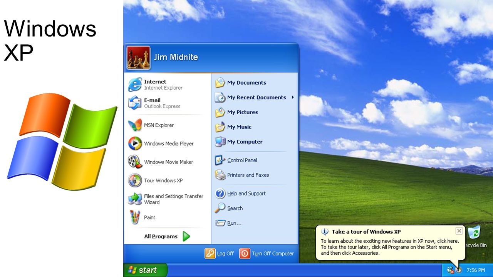Open My Documents folder icon
Image resolution: width=493 pixels, height=277 pixels.
tap(220, 83)
